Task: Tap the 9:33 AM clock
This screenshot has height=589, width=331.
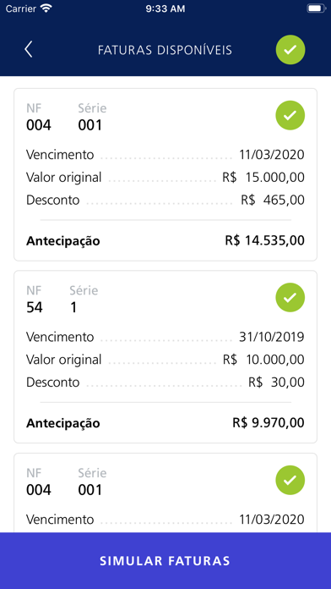Action: click(165, 8)
